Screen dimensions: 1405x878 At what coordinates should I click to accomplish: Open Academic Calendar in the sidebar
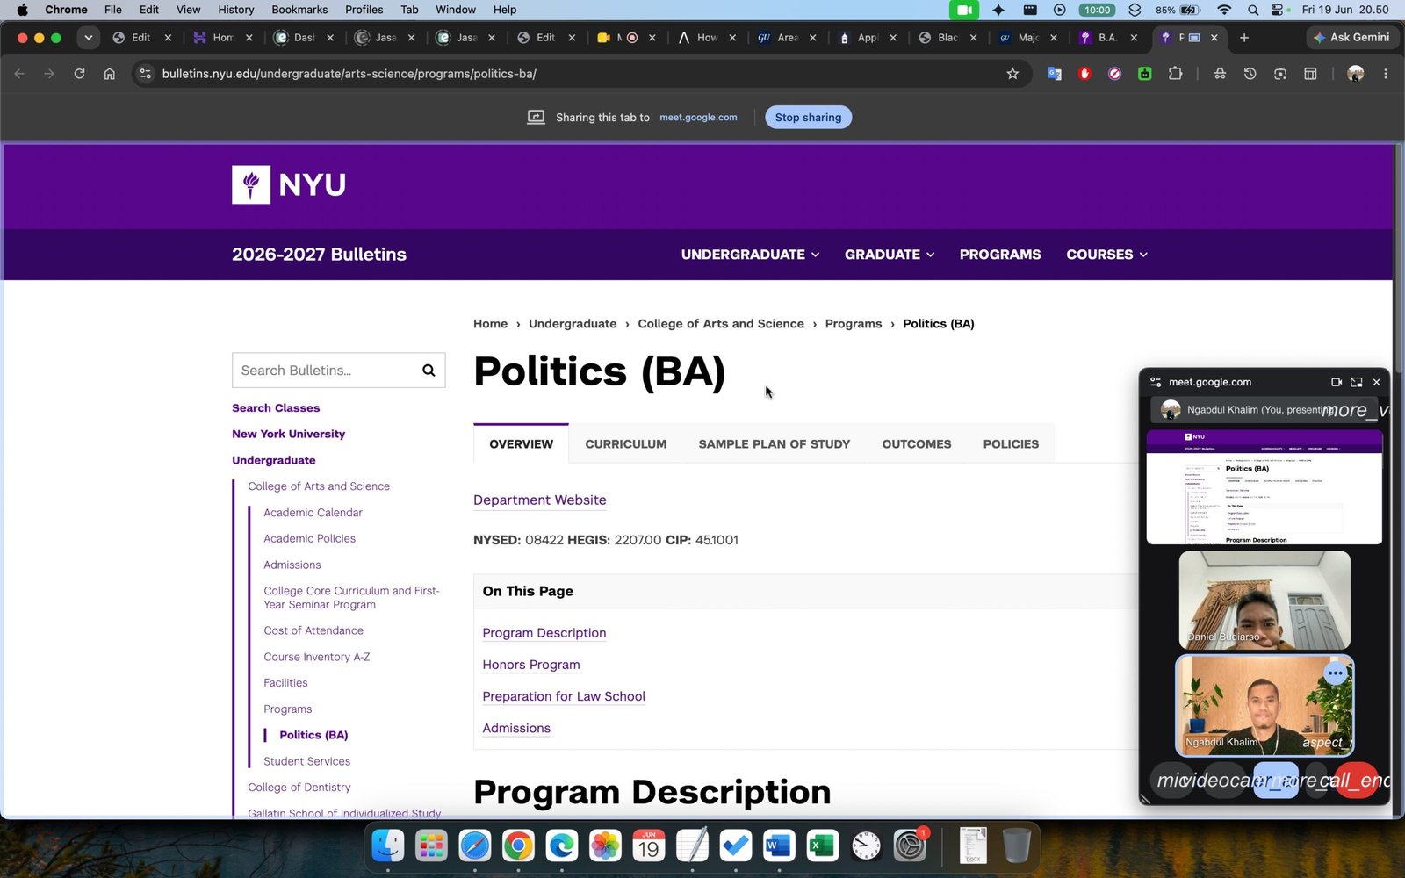pyautogui.click(x=313, y=513)
